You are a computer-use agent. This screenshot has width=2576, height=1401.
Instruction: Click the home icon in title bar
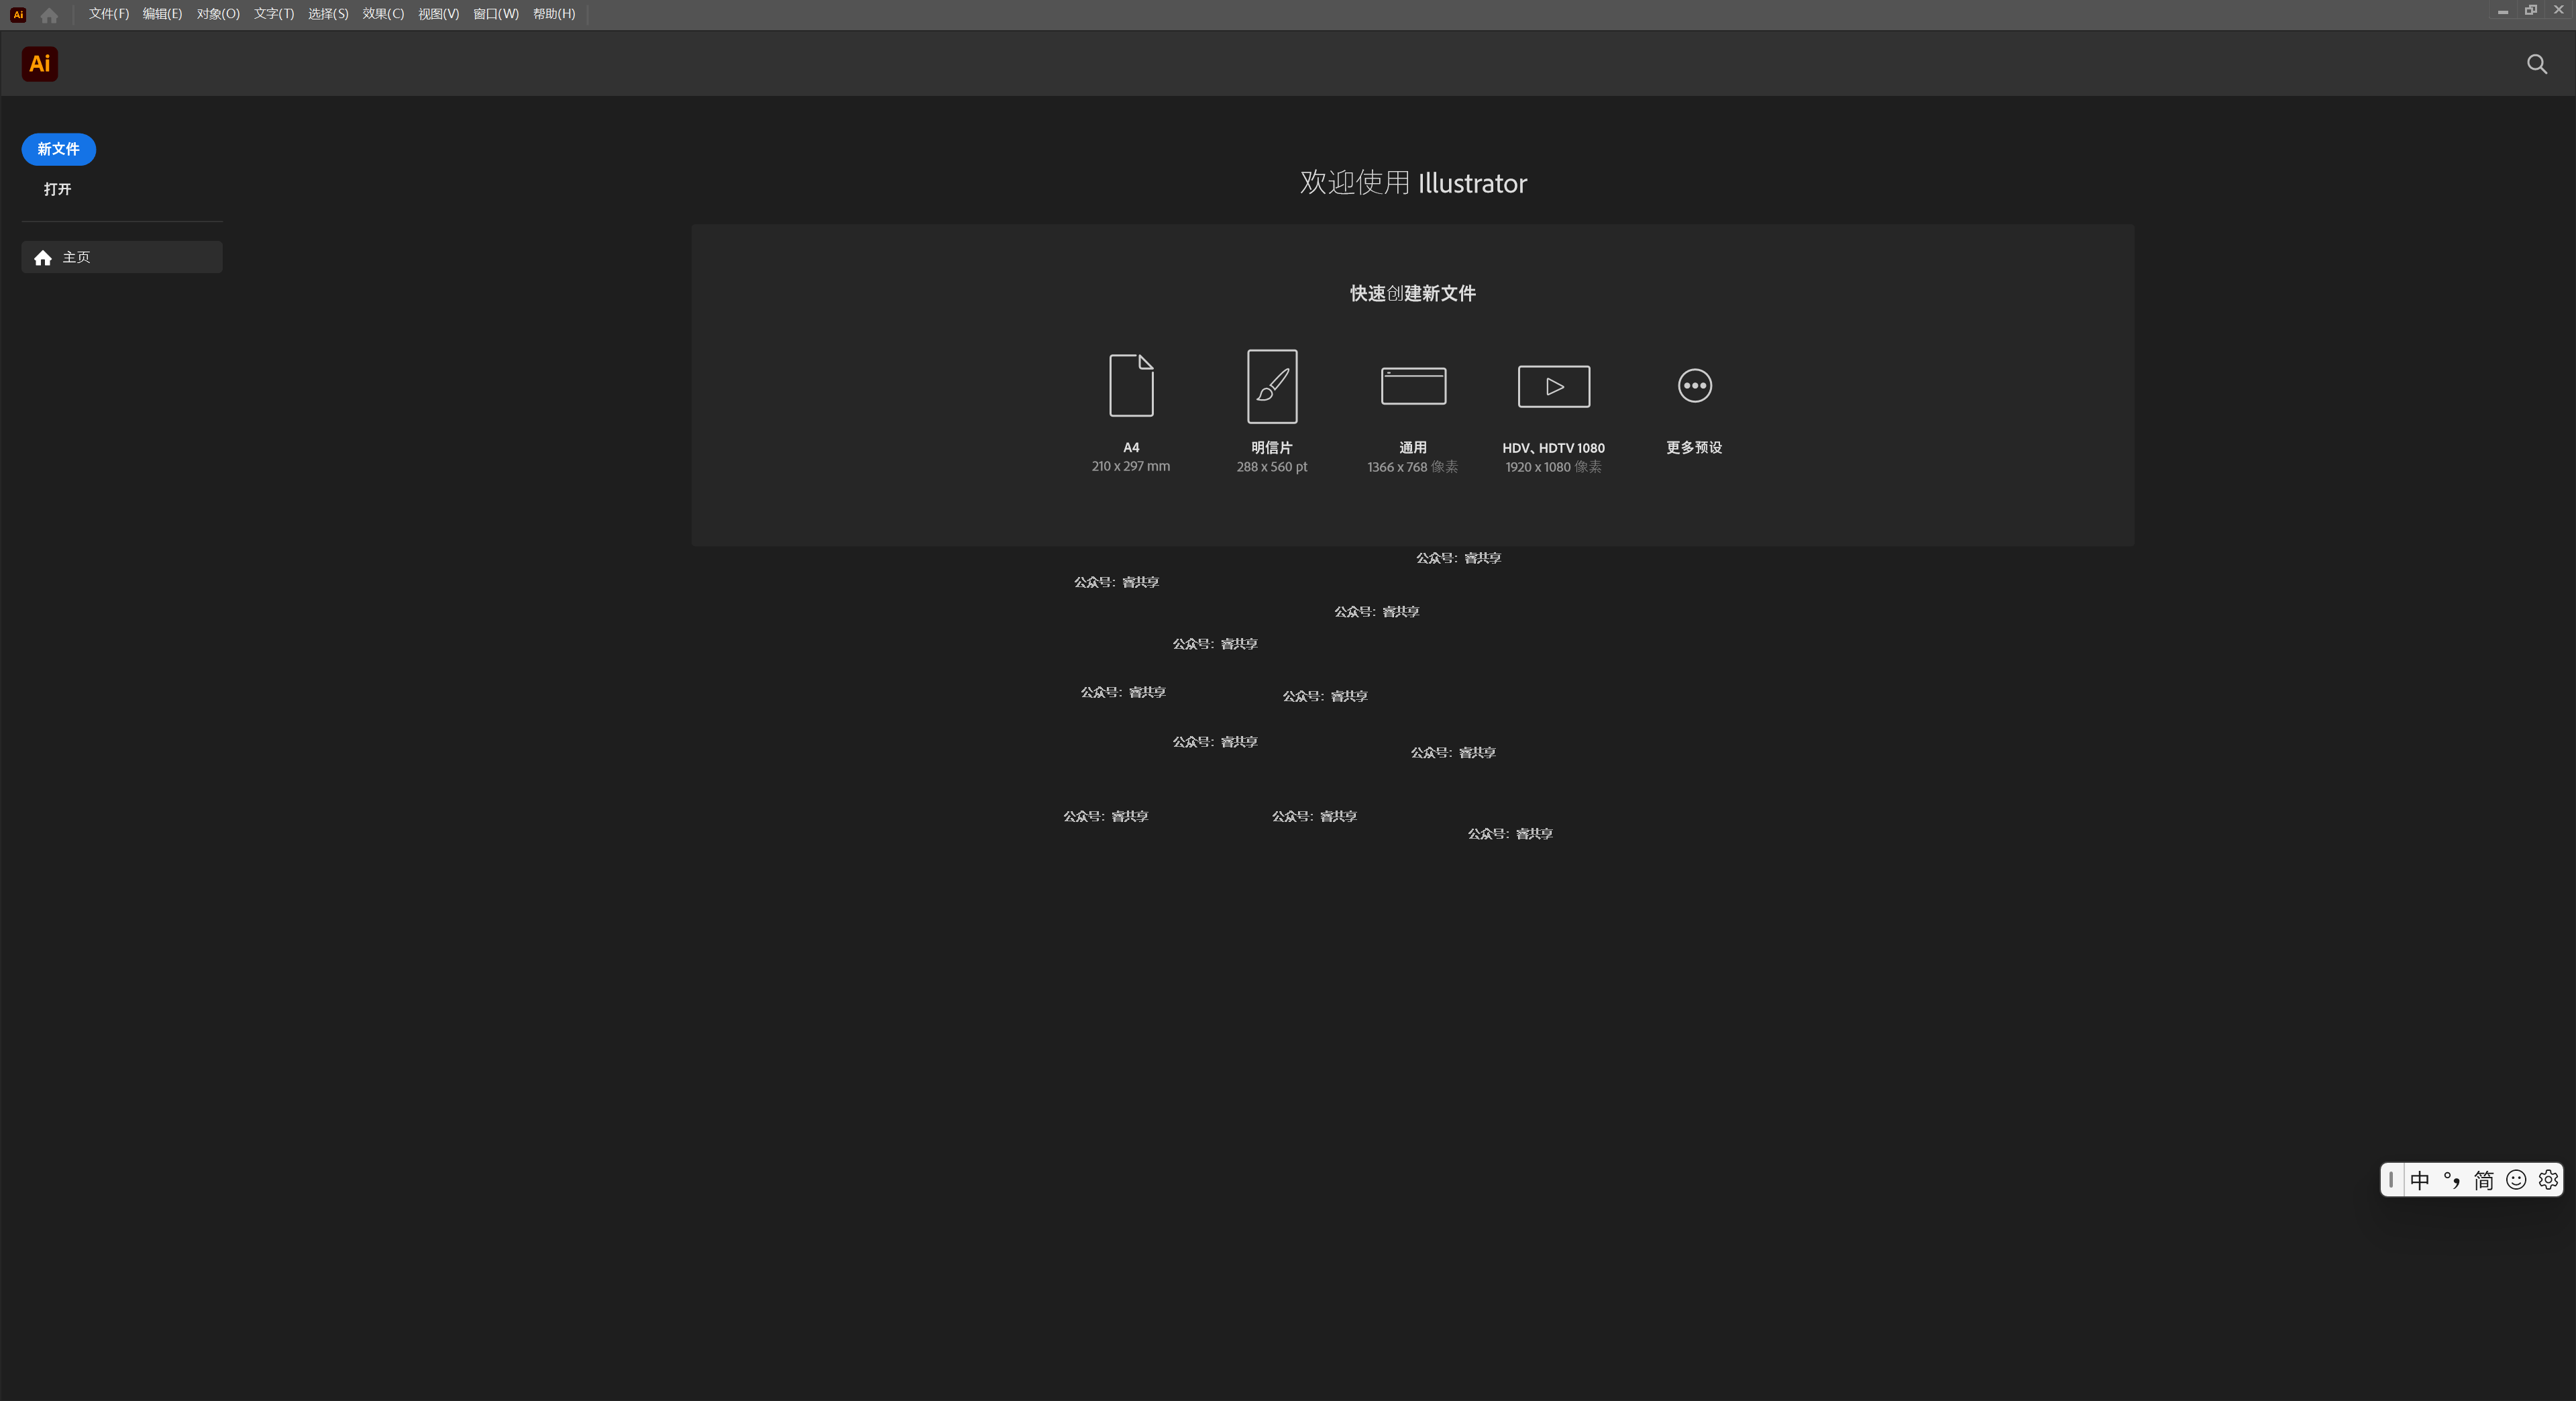(x=49, y=15)
